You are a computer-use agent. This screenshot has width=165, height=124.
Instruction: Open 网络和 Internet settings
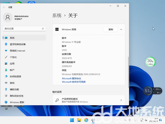(24, 51)
